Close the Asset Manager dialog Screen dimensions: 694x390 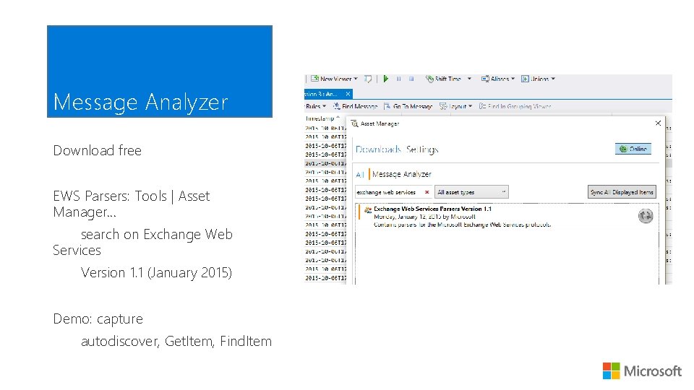click(658, 123)
